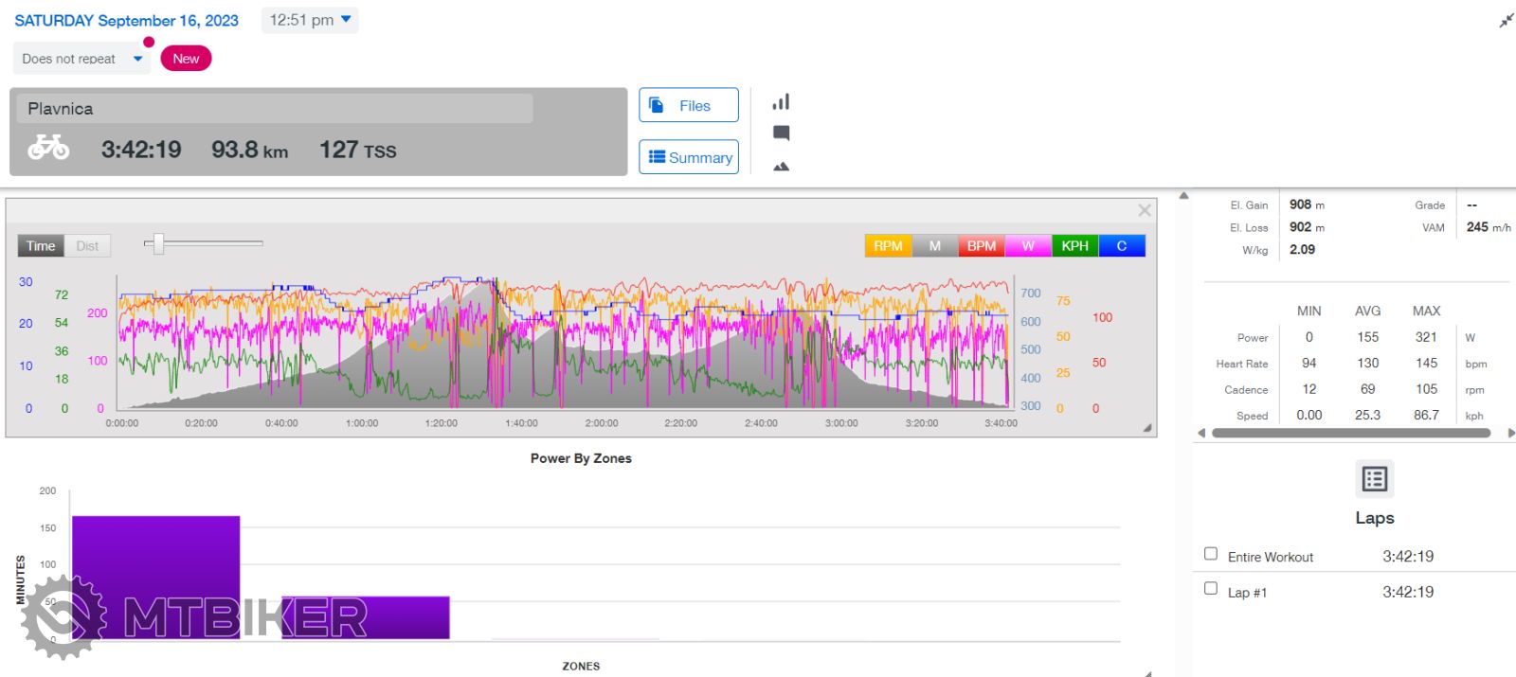The image size is (1516, 677).
Task: Click the bike workout type icon
Action: click(48, 149)
